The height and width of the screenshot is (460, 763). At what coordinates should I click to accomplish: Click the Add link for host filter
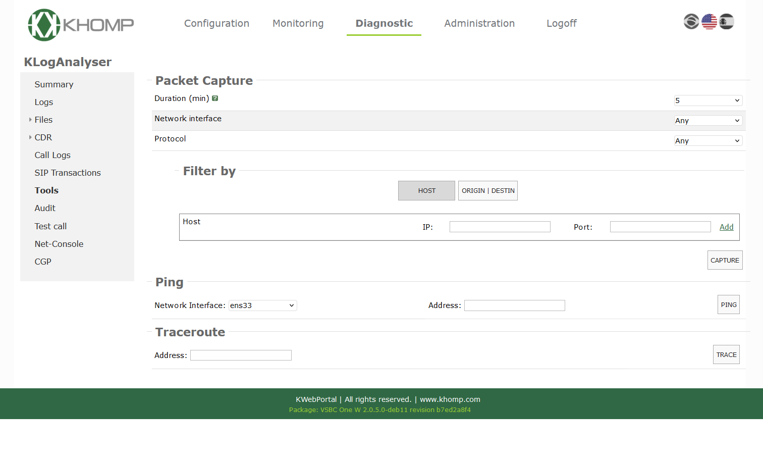(x=726, y=227)
